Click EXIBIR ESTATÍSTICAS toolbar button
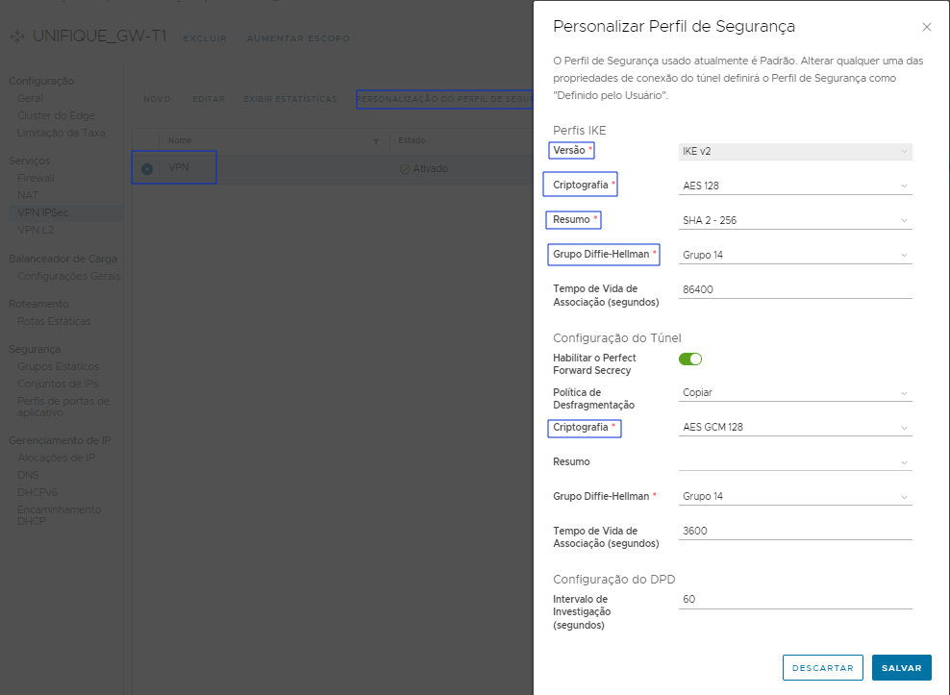The width and height of the screenshot is (950, 695). 290,99
